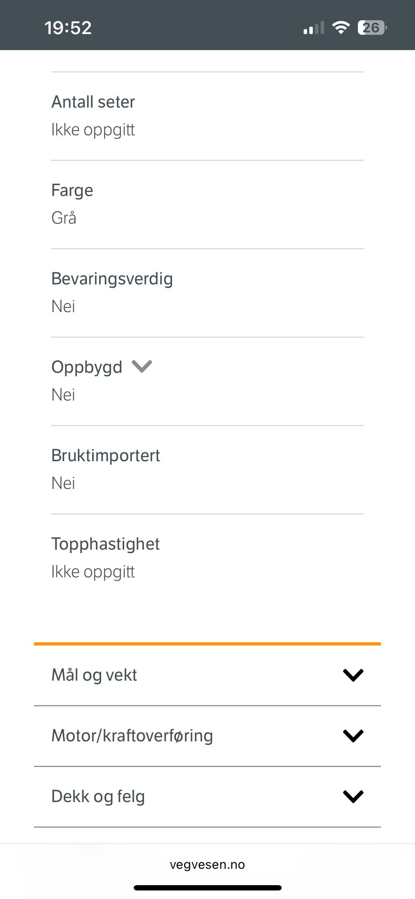Image resolution: width=415 pixels, height=899 pixels.
Task: Click the Grå color value
Action: click(64, 218)
